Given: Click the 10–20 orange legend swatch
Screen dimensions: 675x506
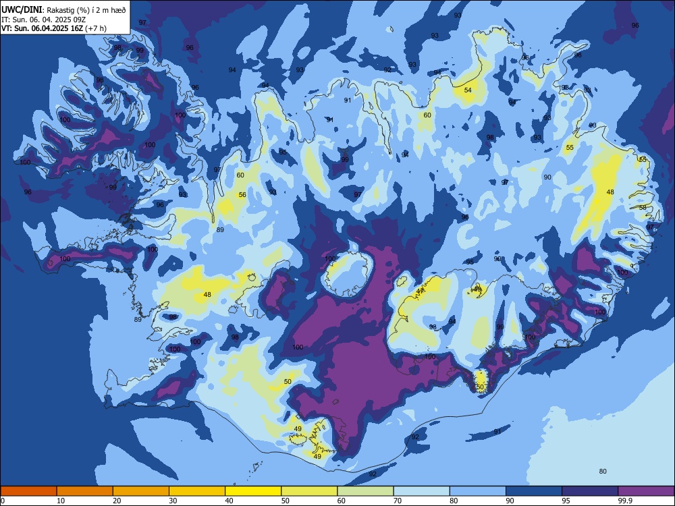Looking at the screenshot, I should (85, 491).
